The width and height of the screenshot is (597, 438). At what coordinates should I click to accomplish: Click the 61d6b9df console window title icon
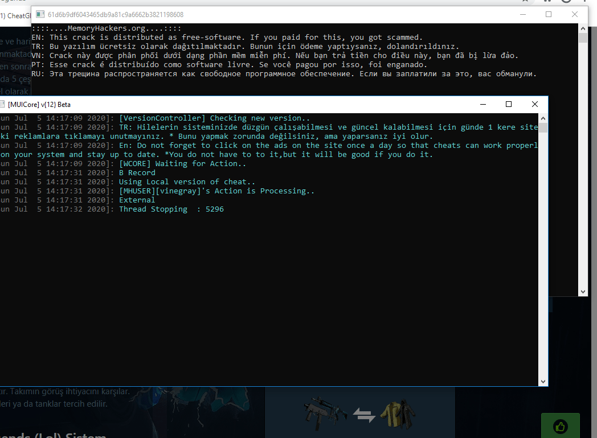(x=40, y=14)
